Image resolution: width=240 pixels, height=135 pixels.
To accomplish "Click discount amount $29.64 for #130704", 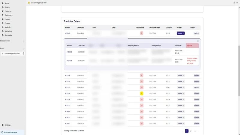I will coord(168,100).
